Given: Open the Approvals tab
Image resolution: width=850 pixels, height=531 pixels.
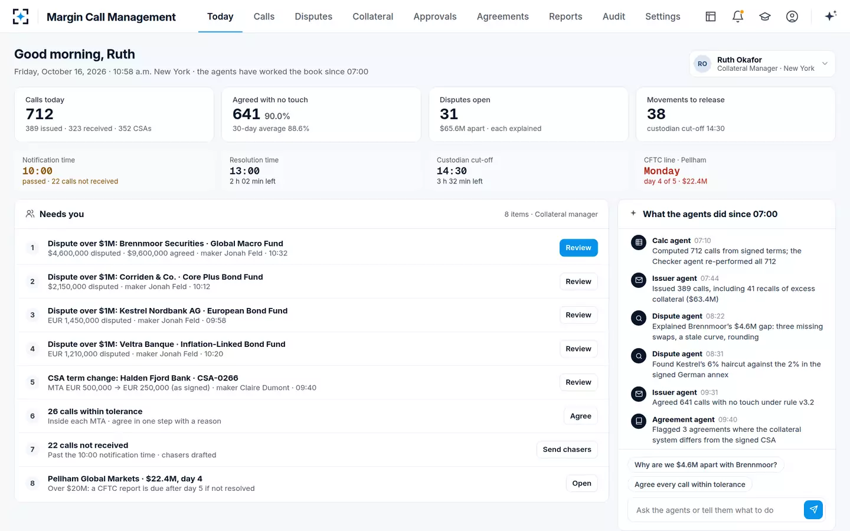Looking at the screenshot, I should click(435, 17).
